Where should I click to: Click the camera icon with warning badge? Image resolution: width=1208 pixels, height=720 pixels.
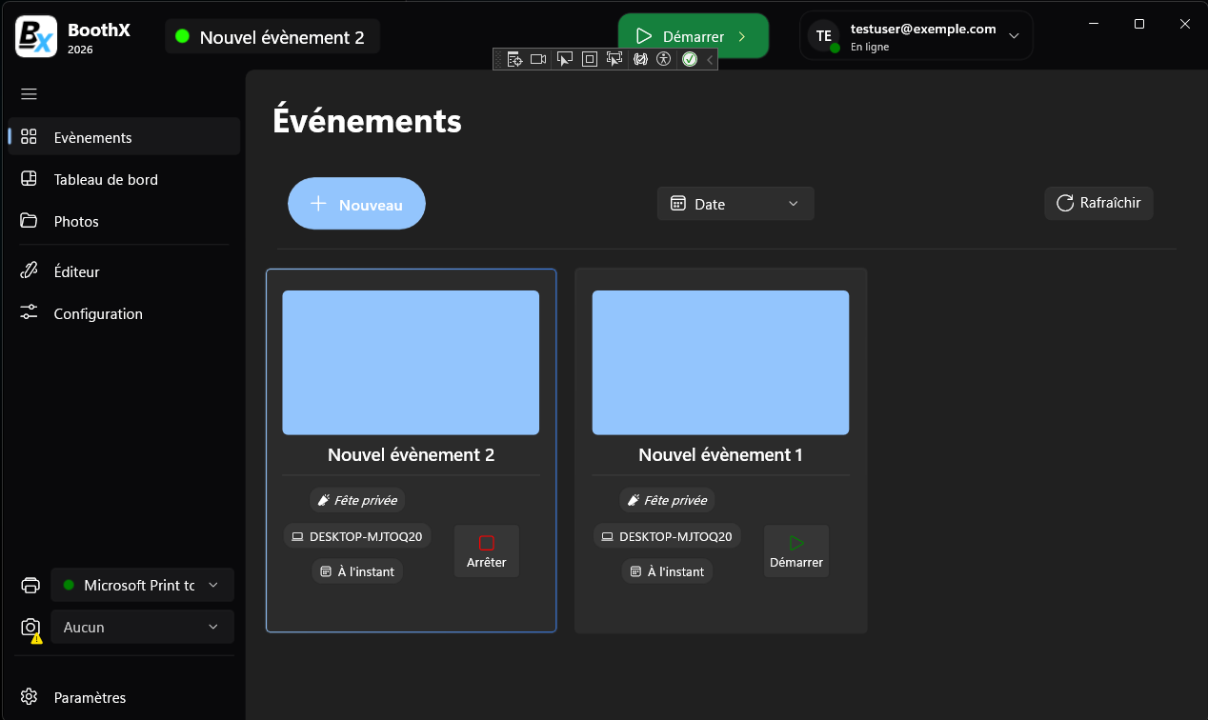[30, 627]
